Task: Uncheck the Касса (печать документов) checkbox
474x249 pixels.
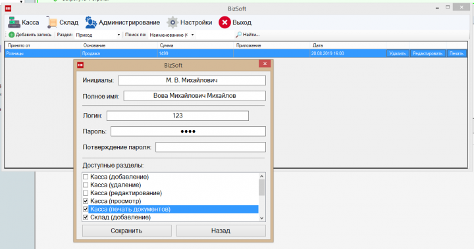Action: point(86,209)
